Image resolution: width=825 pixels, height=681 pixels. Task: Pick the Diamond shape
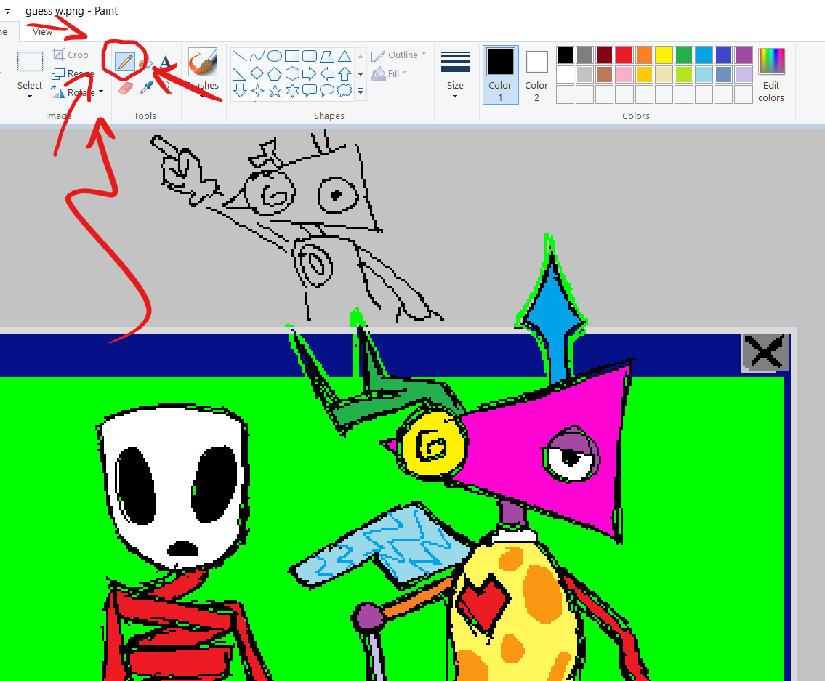pyautogui.click(x=257, y=73)
